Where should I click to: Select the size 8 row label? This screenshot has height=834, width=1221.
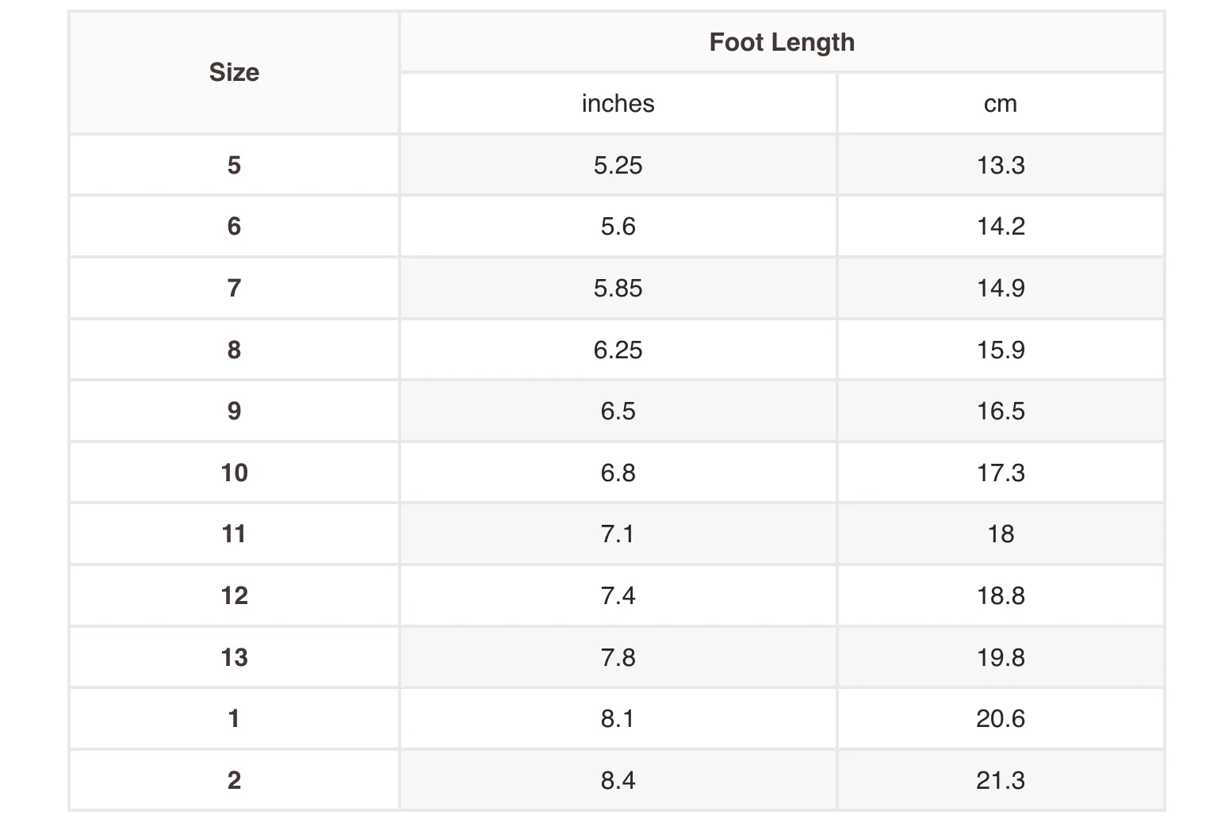[x=234, y=350]
